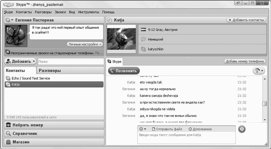Switch to the Разговоры tab
The image size is (271, 149).
click(x=49, y=71)
